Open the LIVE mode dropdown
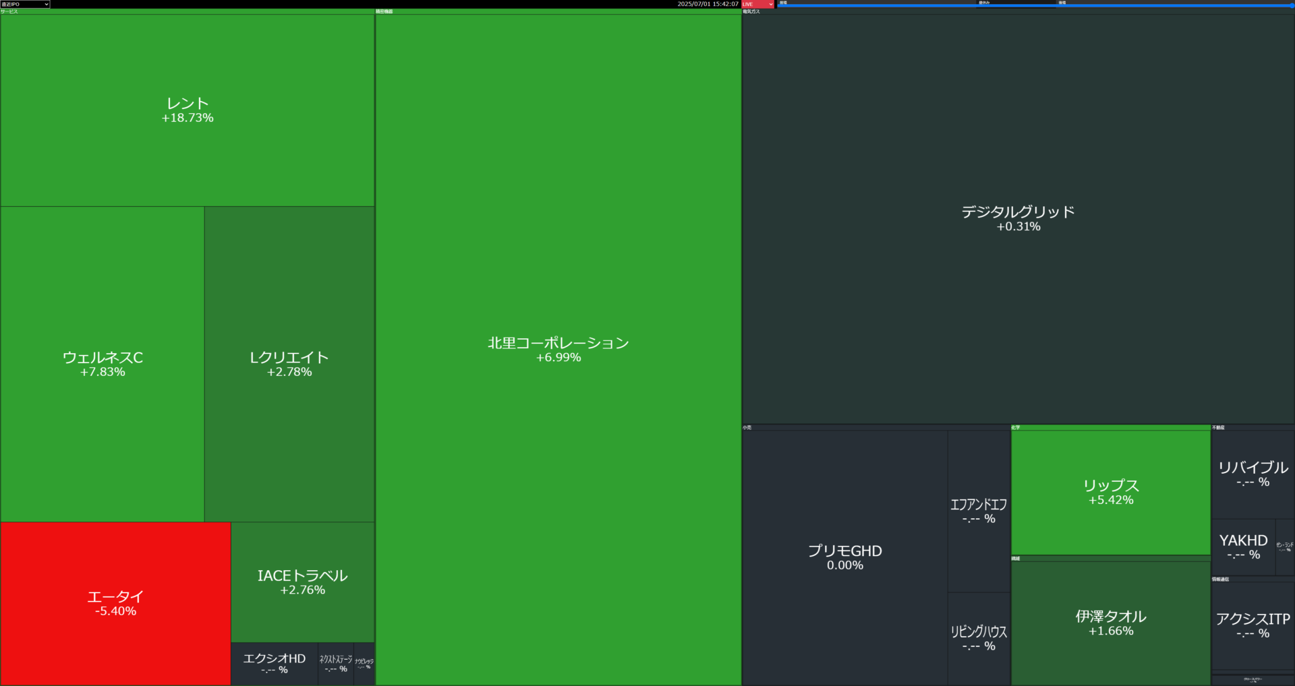Image resolution: width=1295 pixels, height=686 pixels. click(x=758, y=4)
